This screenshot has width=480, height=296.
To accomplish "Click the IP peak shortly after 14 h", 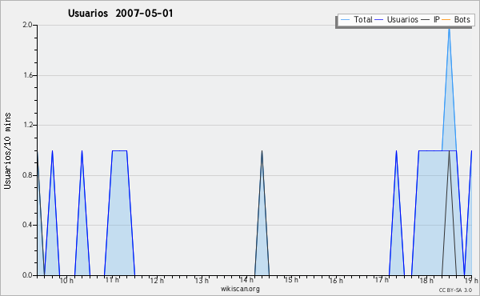I will click(x=262, y=151).
